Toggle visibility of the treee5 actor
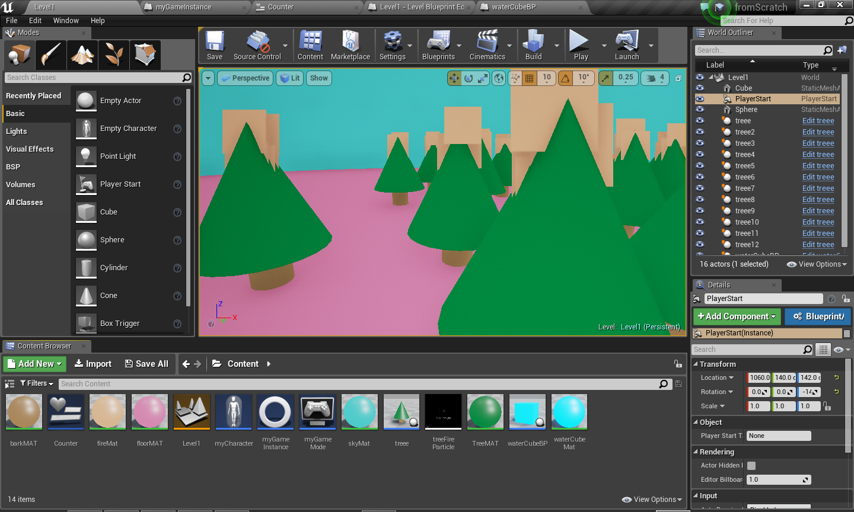The width and height of the screenshot is (854, 512). (700, 166)
